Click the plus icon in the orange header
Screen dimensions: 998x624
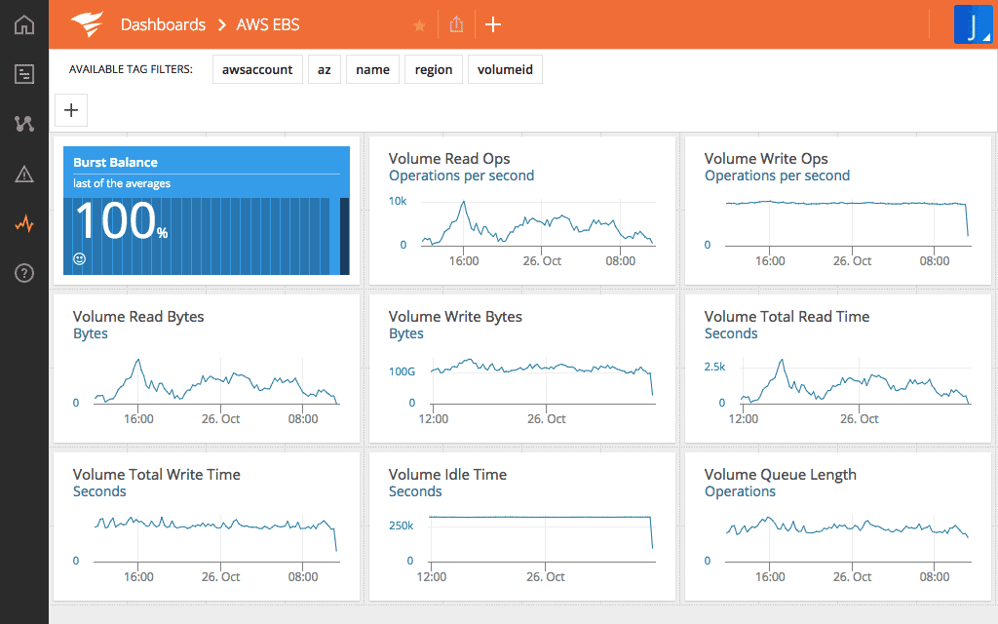(x=493, y=24)
